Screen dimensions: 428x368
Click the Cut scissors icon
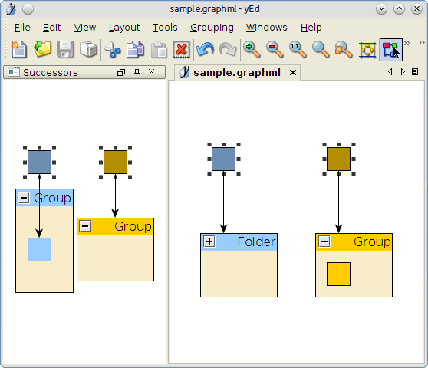click(x=112, y=49)
